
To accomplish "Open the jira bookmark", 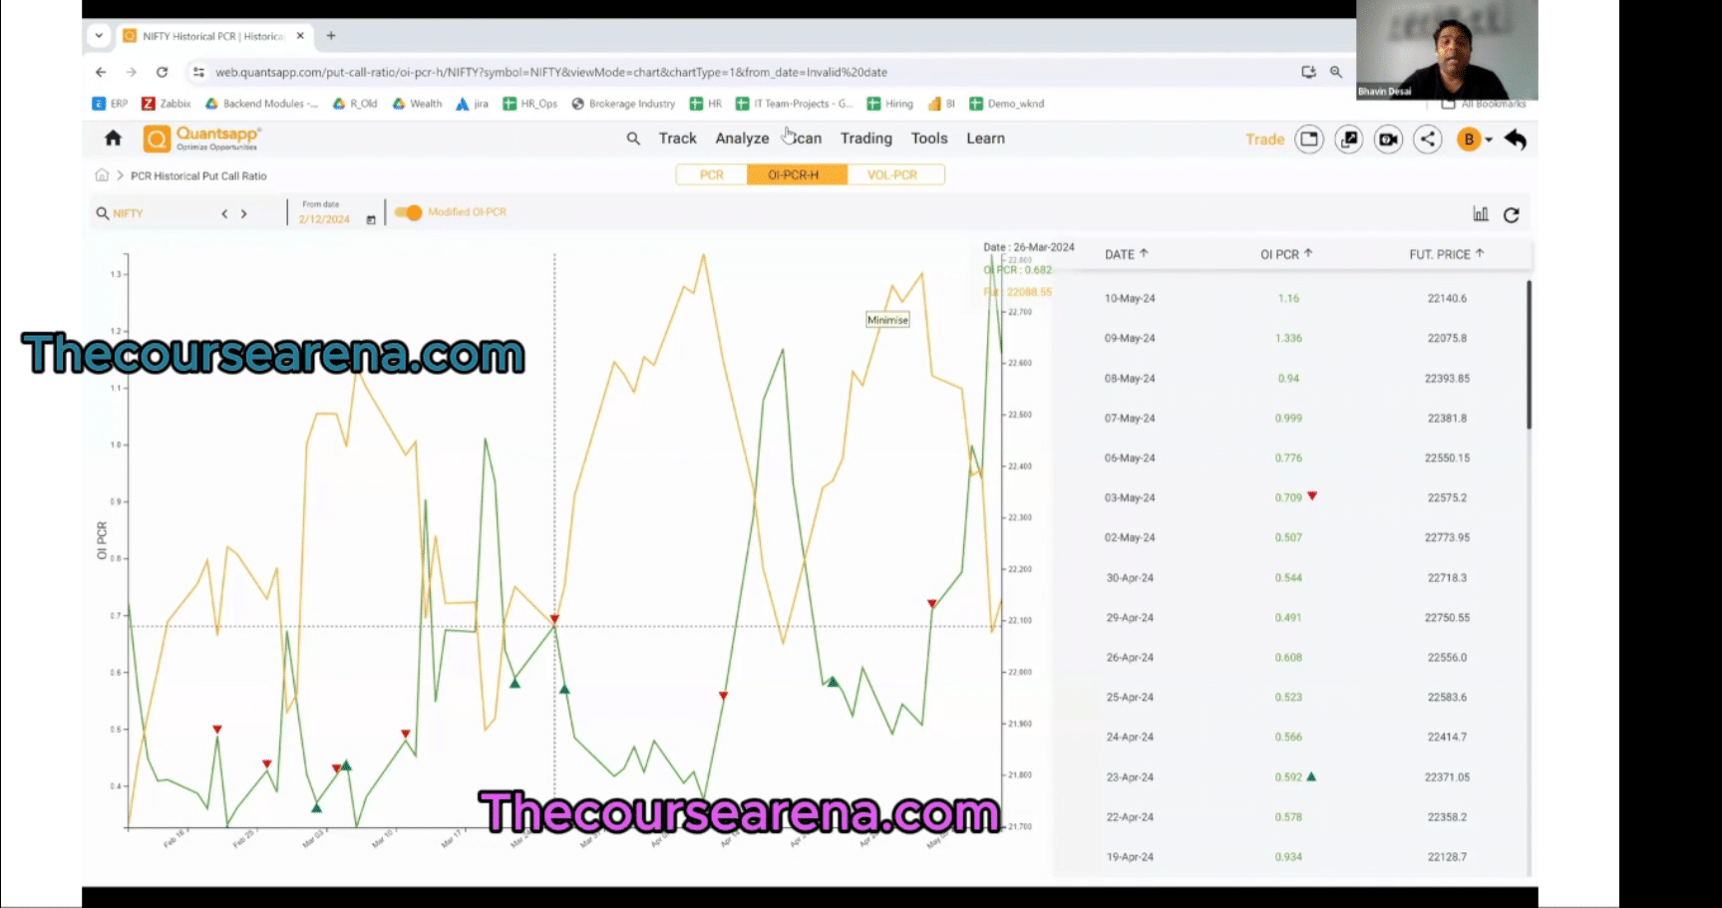I will coord(472,104).
